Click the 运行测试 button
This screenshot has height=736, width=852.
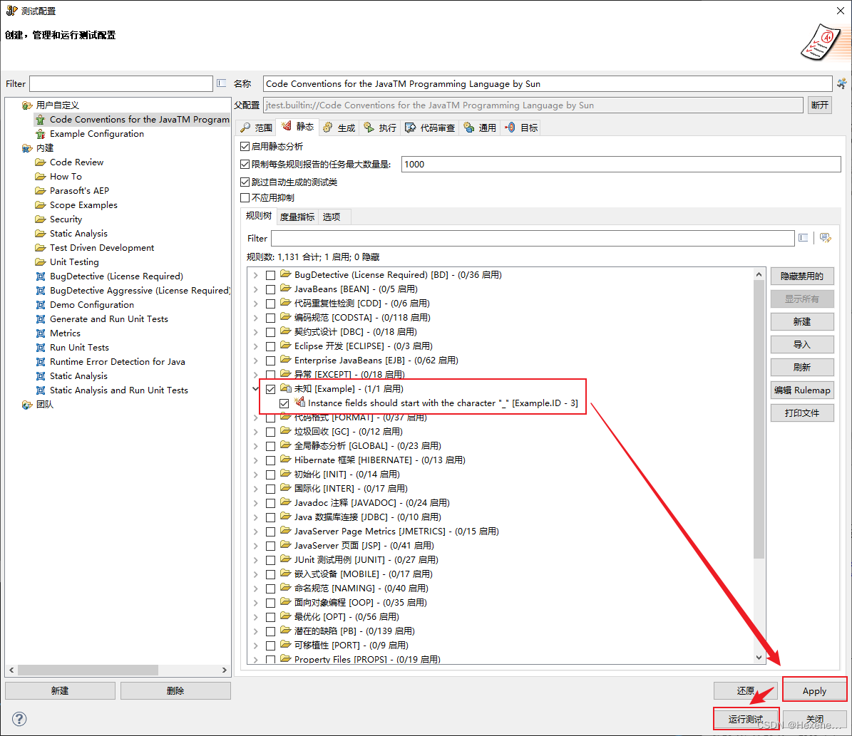pos(746,719)
